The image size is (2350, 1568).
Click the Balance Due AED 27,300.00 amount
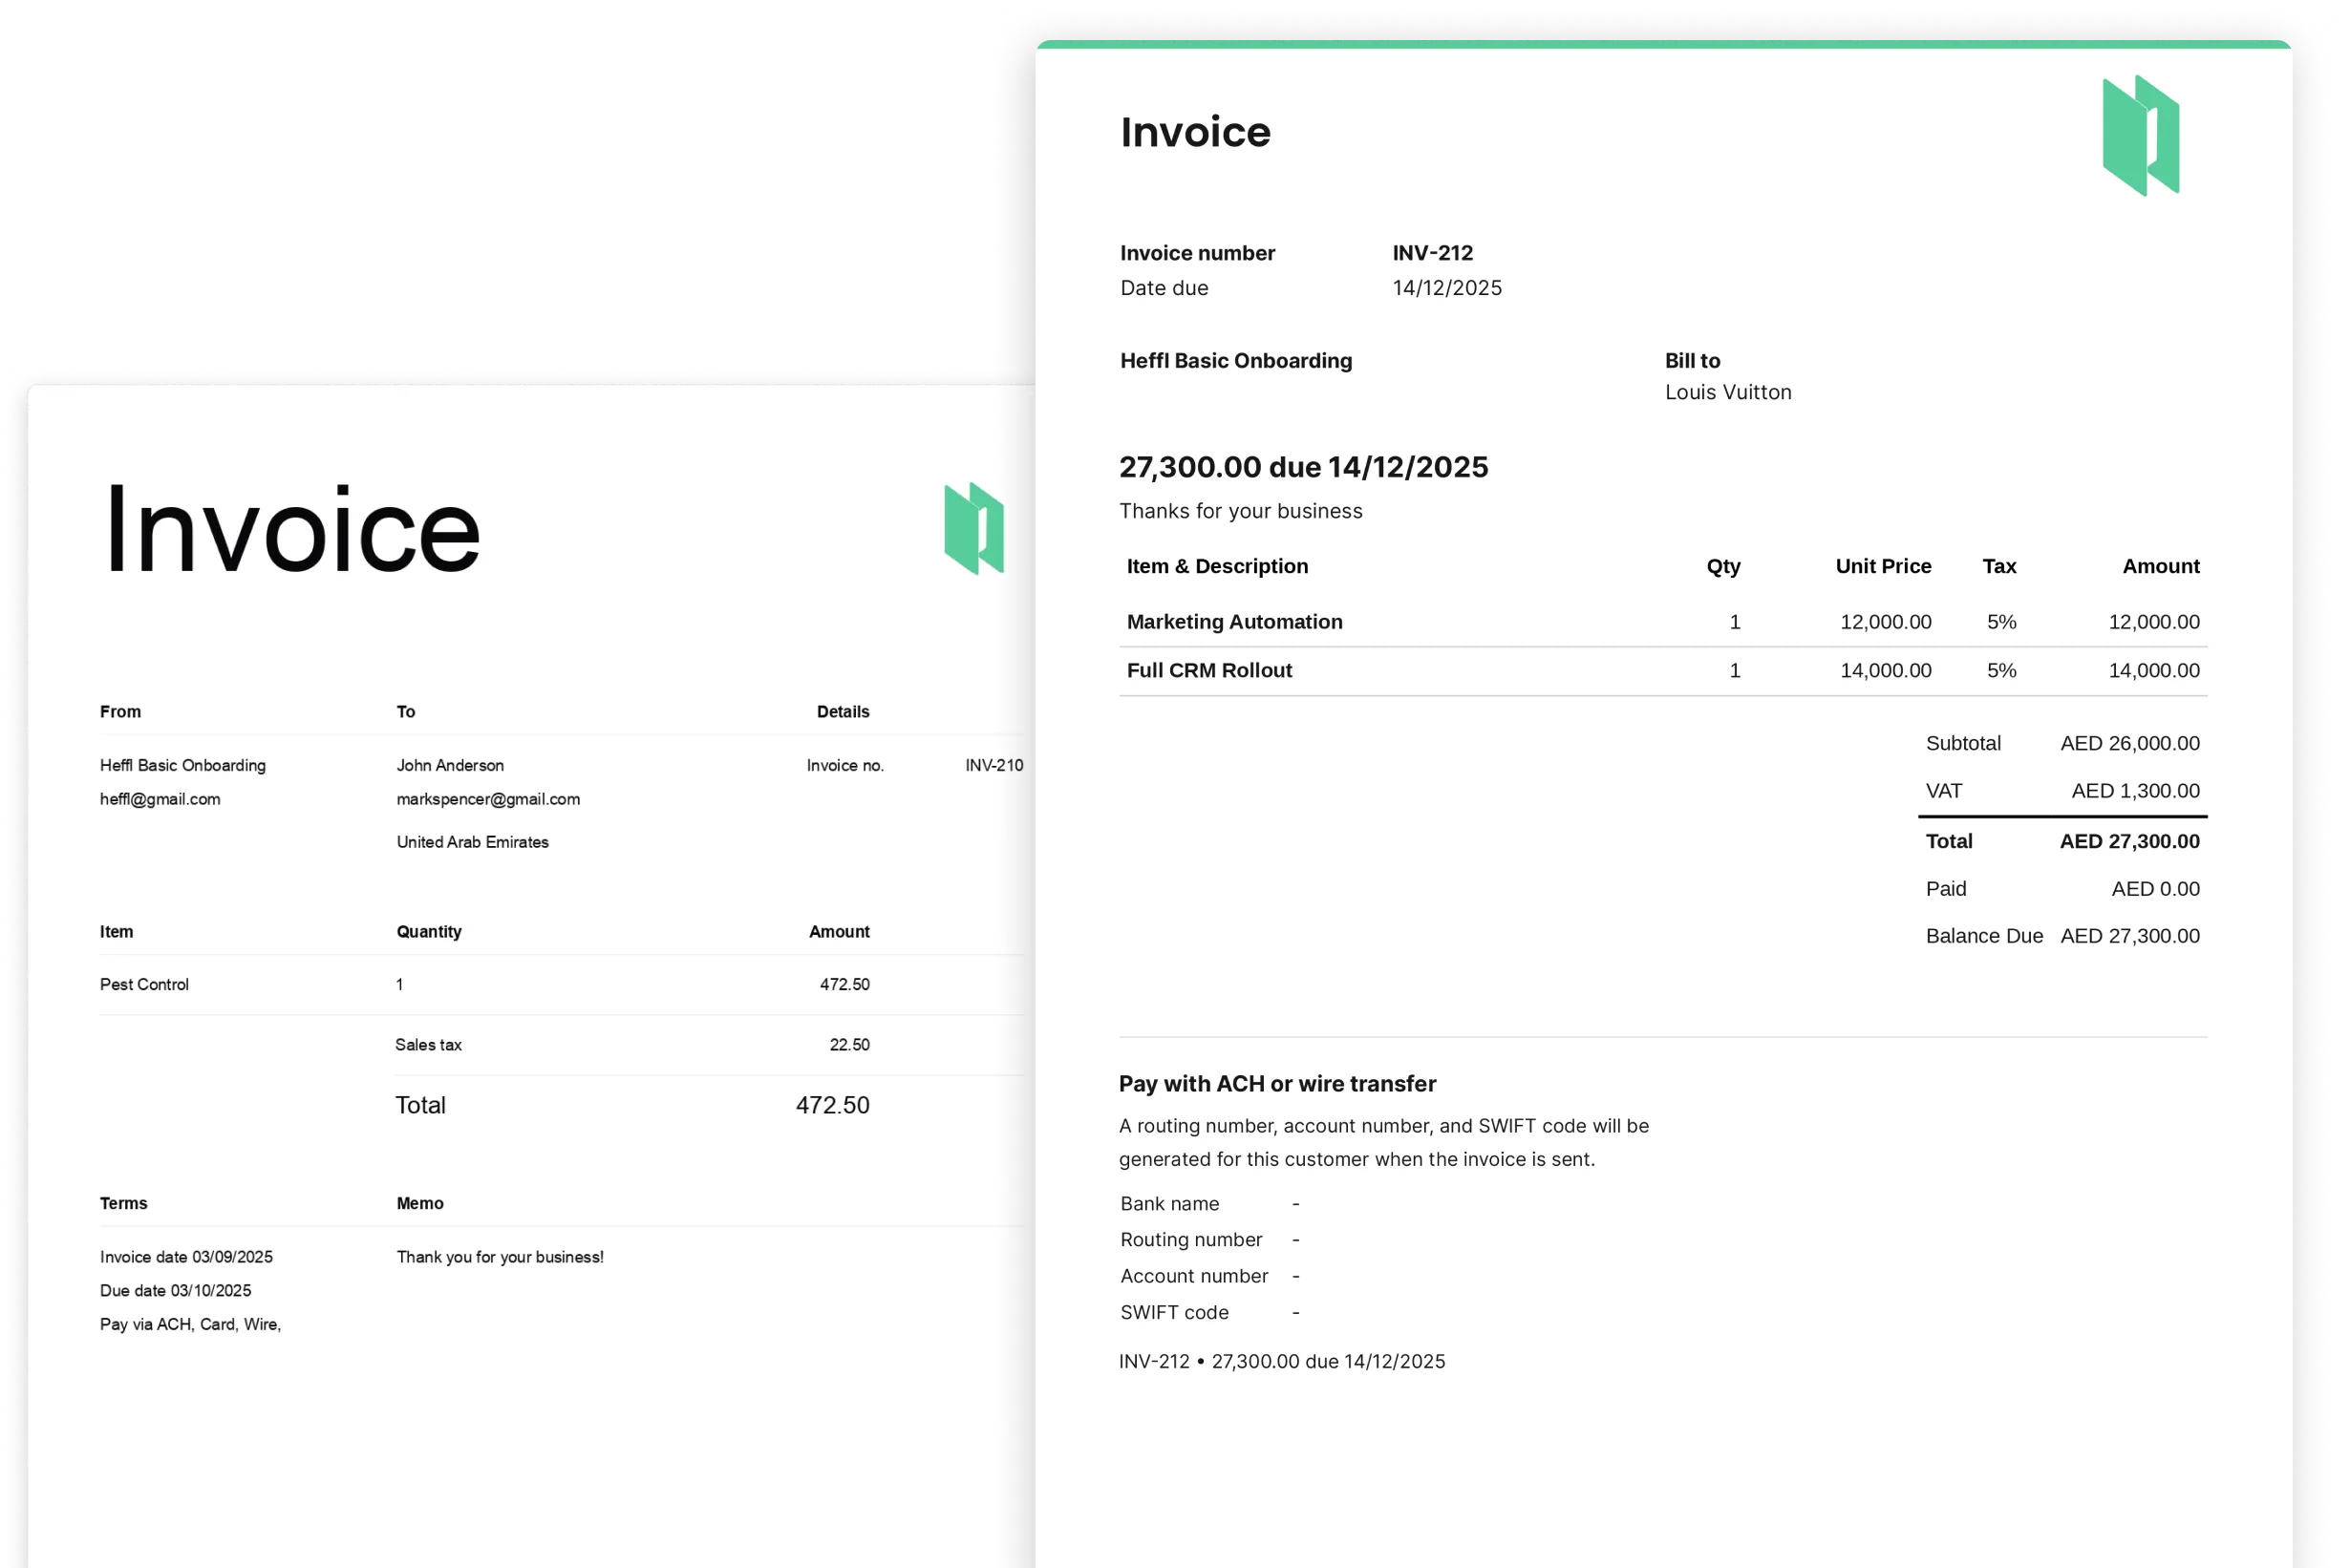coord(2129,936)
